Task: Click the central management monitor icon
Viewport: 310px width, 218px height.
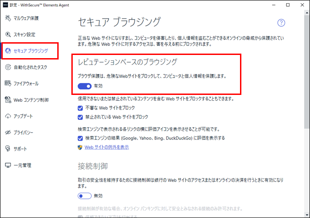Action: click(8, 165)
